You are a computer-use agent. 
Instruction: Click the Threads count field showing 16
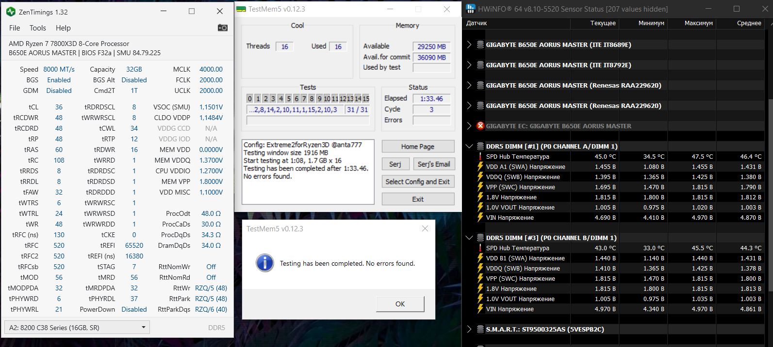(284, 46)
